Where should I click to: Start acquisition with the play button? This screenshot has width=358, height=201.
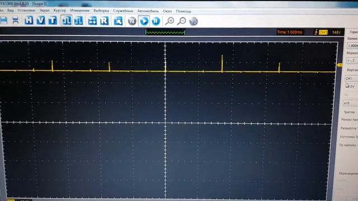pos(144,21)
